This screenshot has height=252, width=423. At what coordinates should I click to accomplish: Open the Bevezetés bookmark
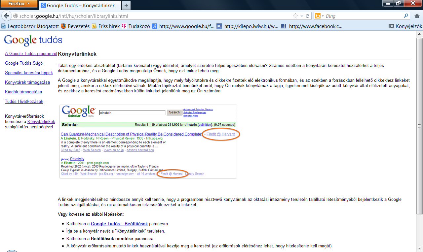(75, 26)
